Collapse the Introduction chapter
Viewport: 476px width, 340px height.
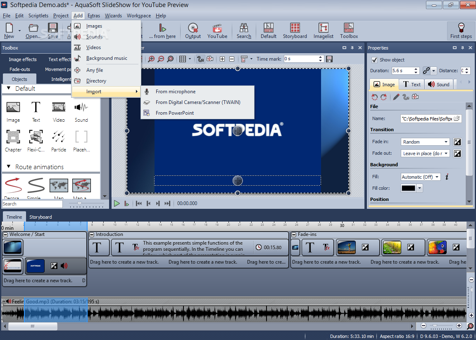click(92, 234)
